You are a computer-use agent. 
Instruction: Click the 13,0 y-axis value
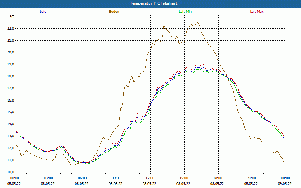[11, 136]
